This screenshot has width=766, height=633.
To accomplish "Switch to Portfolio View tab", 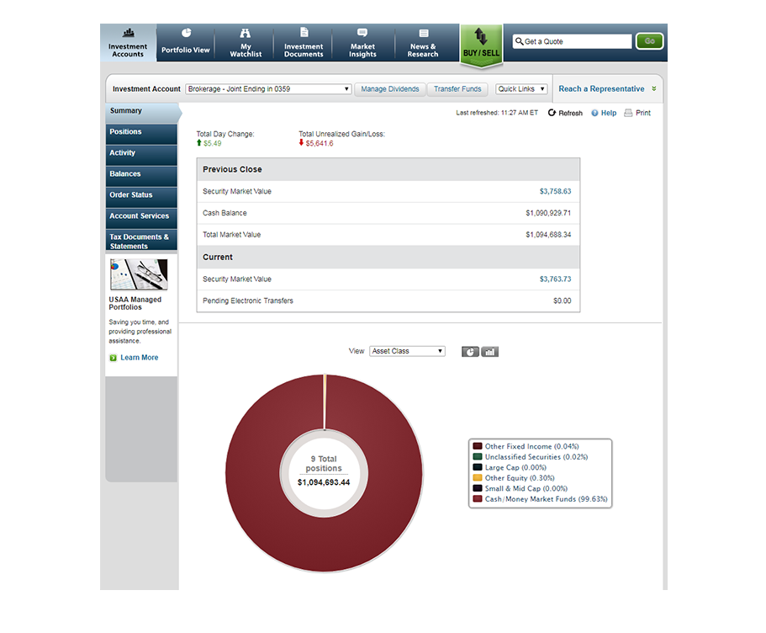I will point(186,43).
